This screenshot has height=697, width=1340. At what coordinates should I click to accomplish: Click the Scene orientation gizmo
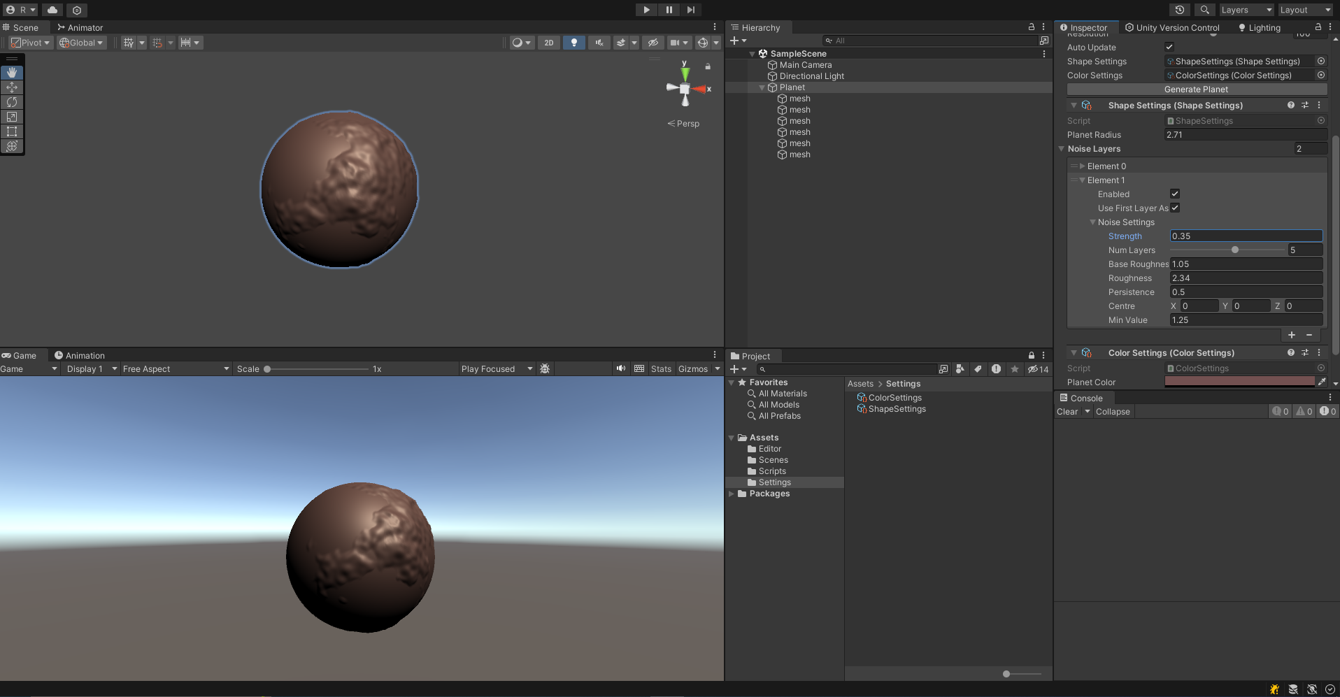(685, 88)
